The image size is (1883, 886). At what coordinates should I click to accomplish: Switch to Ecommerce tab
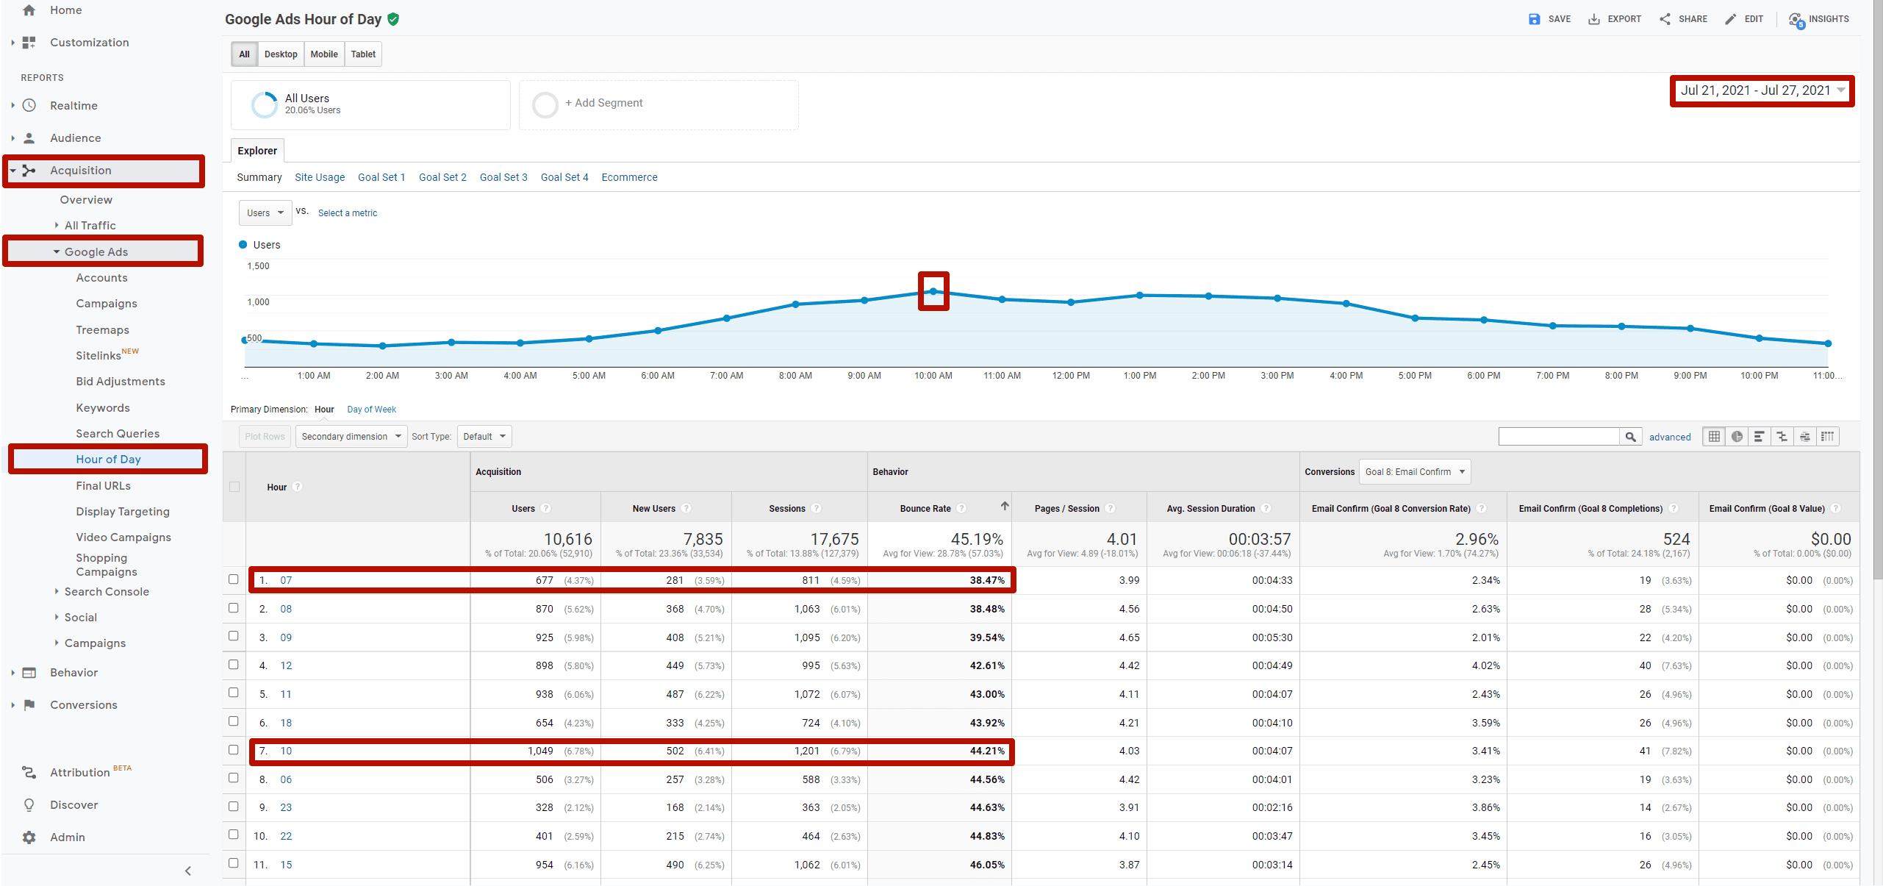coord(629,177)
